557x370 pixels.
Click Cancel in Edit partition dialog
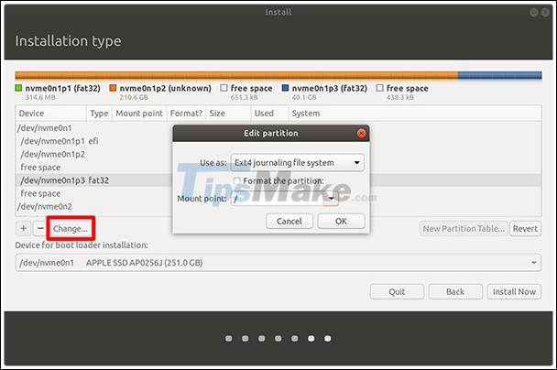(289, 222)
